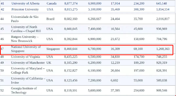This screenshot has width=176, height=96.
Task: Click University of California – Irvine name
Action: [28, 80]
